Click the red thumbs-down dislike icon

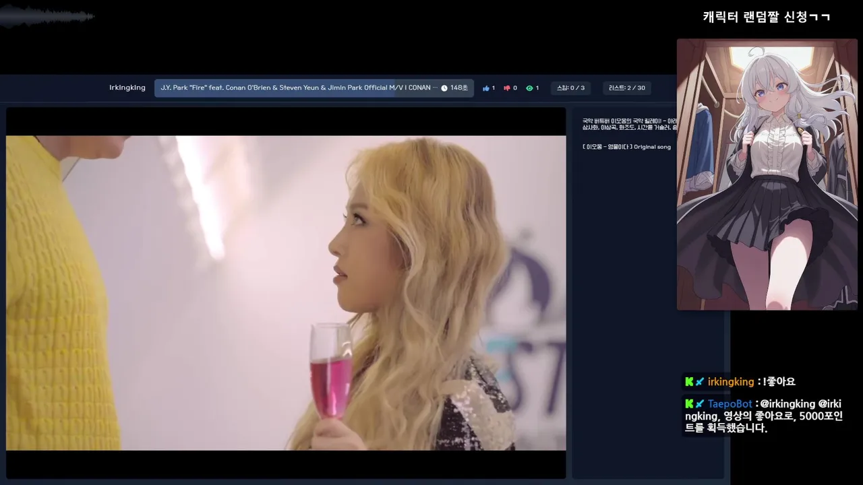507,88
